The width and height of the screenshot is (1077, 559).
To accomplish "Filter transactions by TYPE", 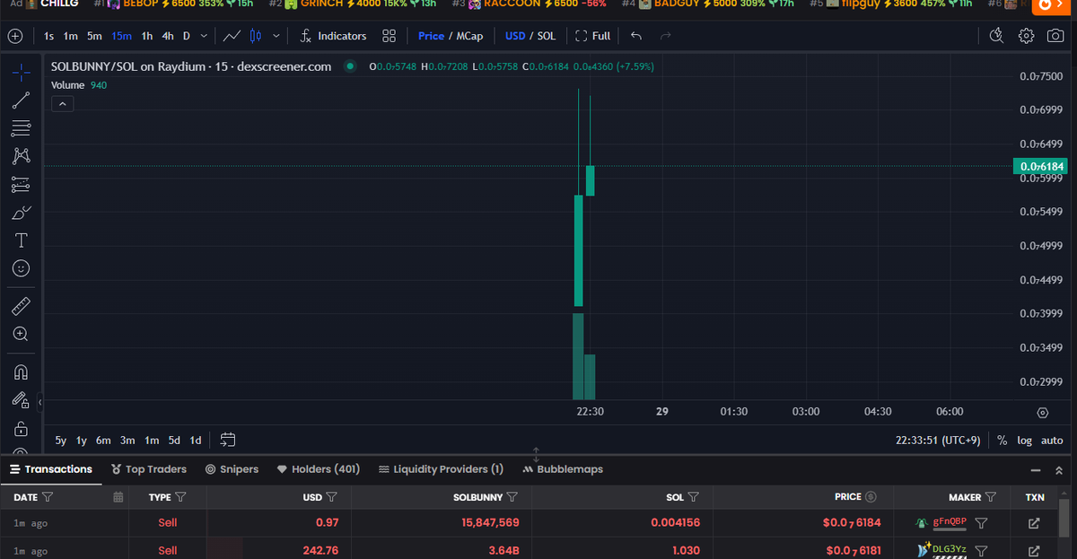I will [x=180, y=497].
